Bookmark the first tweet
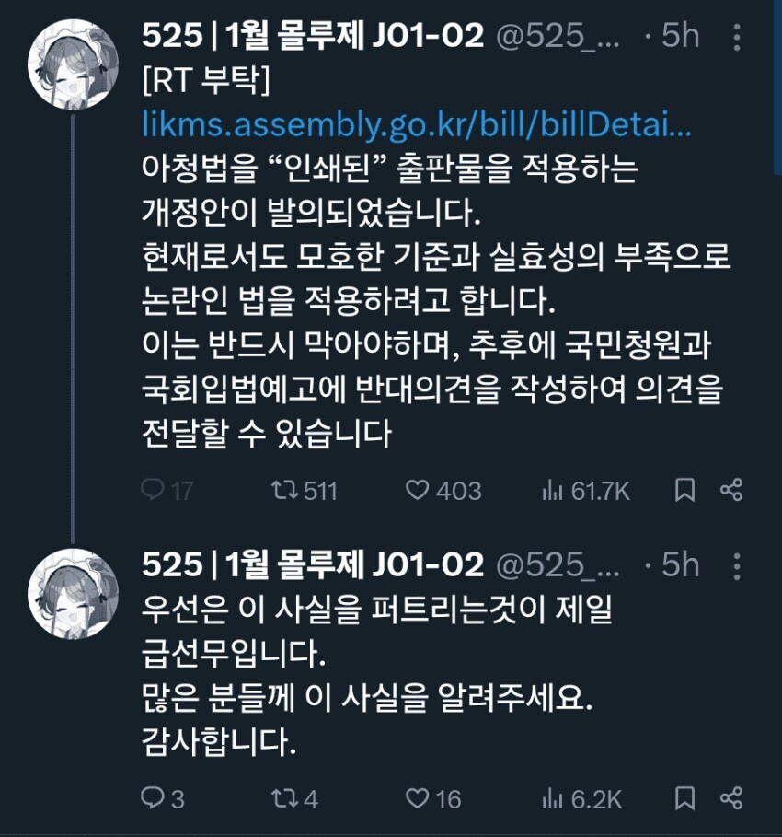 pyautogui.click(x=684, y=490)
